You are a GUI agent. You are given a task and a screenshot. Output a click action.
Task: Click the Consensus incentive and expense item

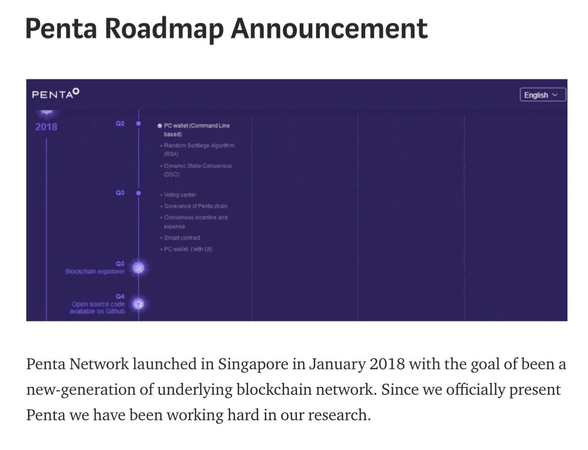[x=194, y=222]
